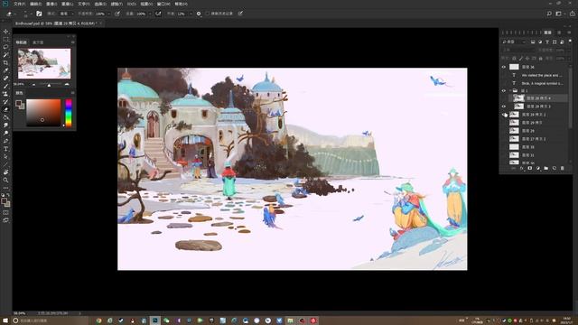Select the Healing Brush tool
Viewport: 578px width, 325px height.
pyautogui.click(x=5, y=79)
